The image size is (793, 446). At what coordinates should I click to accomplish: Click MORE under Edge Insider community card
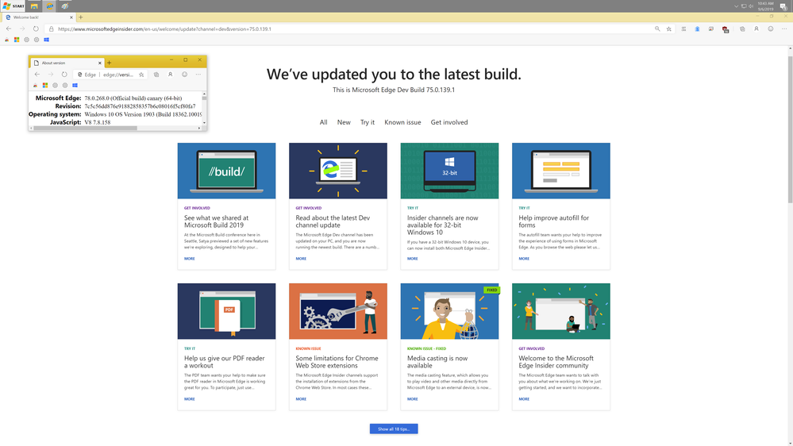pos(524,399)
